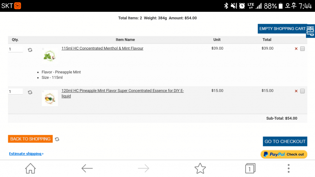This screenshot has width=315, height=177.
Task: Open the 115ml HC Concentrated Menthol & Mint link
Action: point(102,48)
